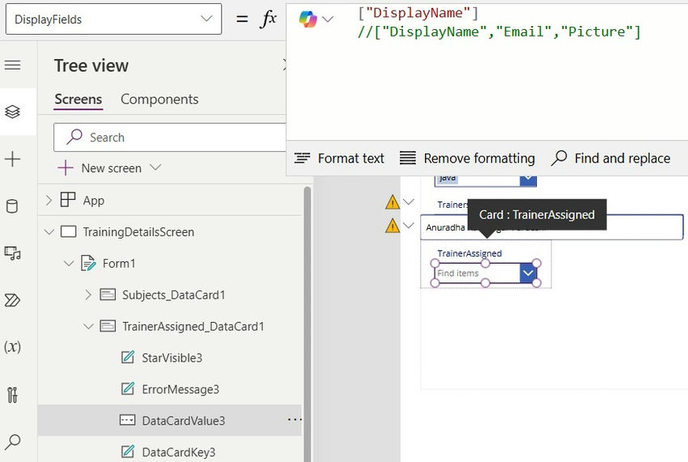Expand the Subjects_DataCard1 node
The height and width of the screenshot is (462, 688).
coord(88,295)
